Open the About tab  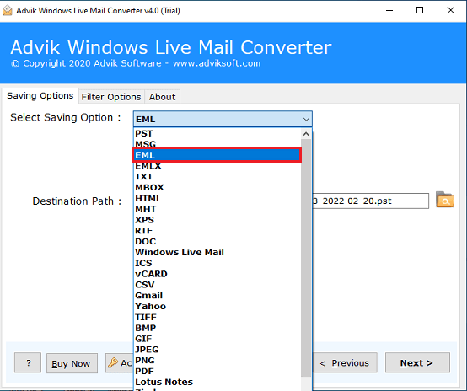coord(163,97)
